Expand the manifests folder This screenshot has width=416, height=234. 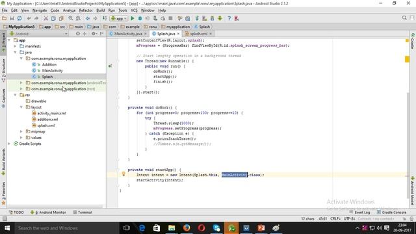point(16,46)
